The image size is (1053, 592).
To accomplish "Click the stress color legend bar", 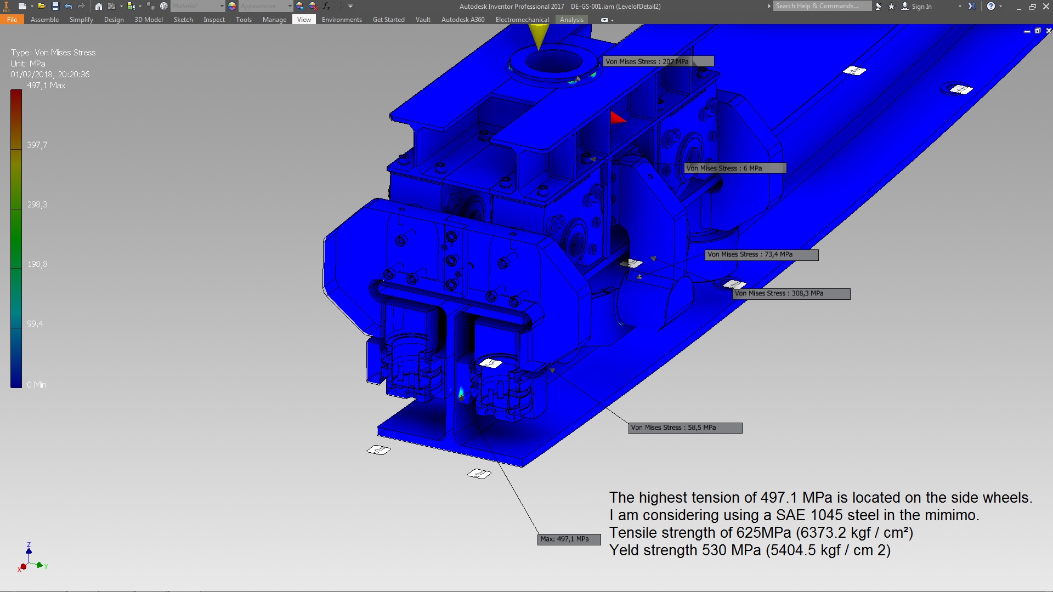I will [16, 238].
